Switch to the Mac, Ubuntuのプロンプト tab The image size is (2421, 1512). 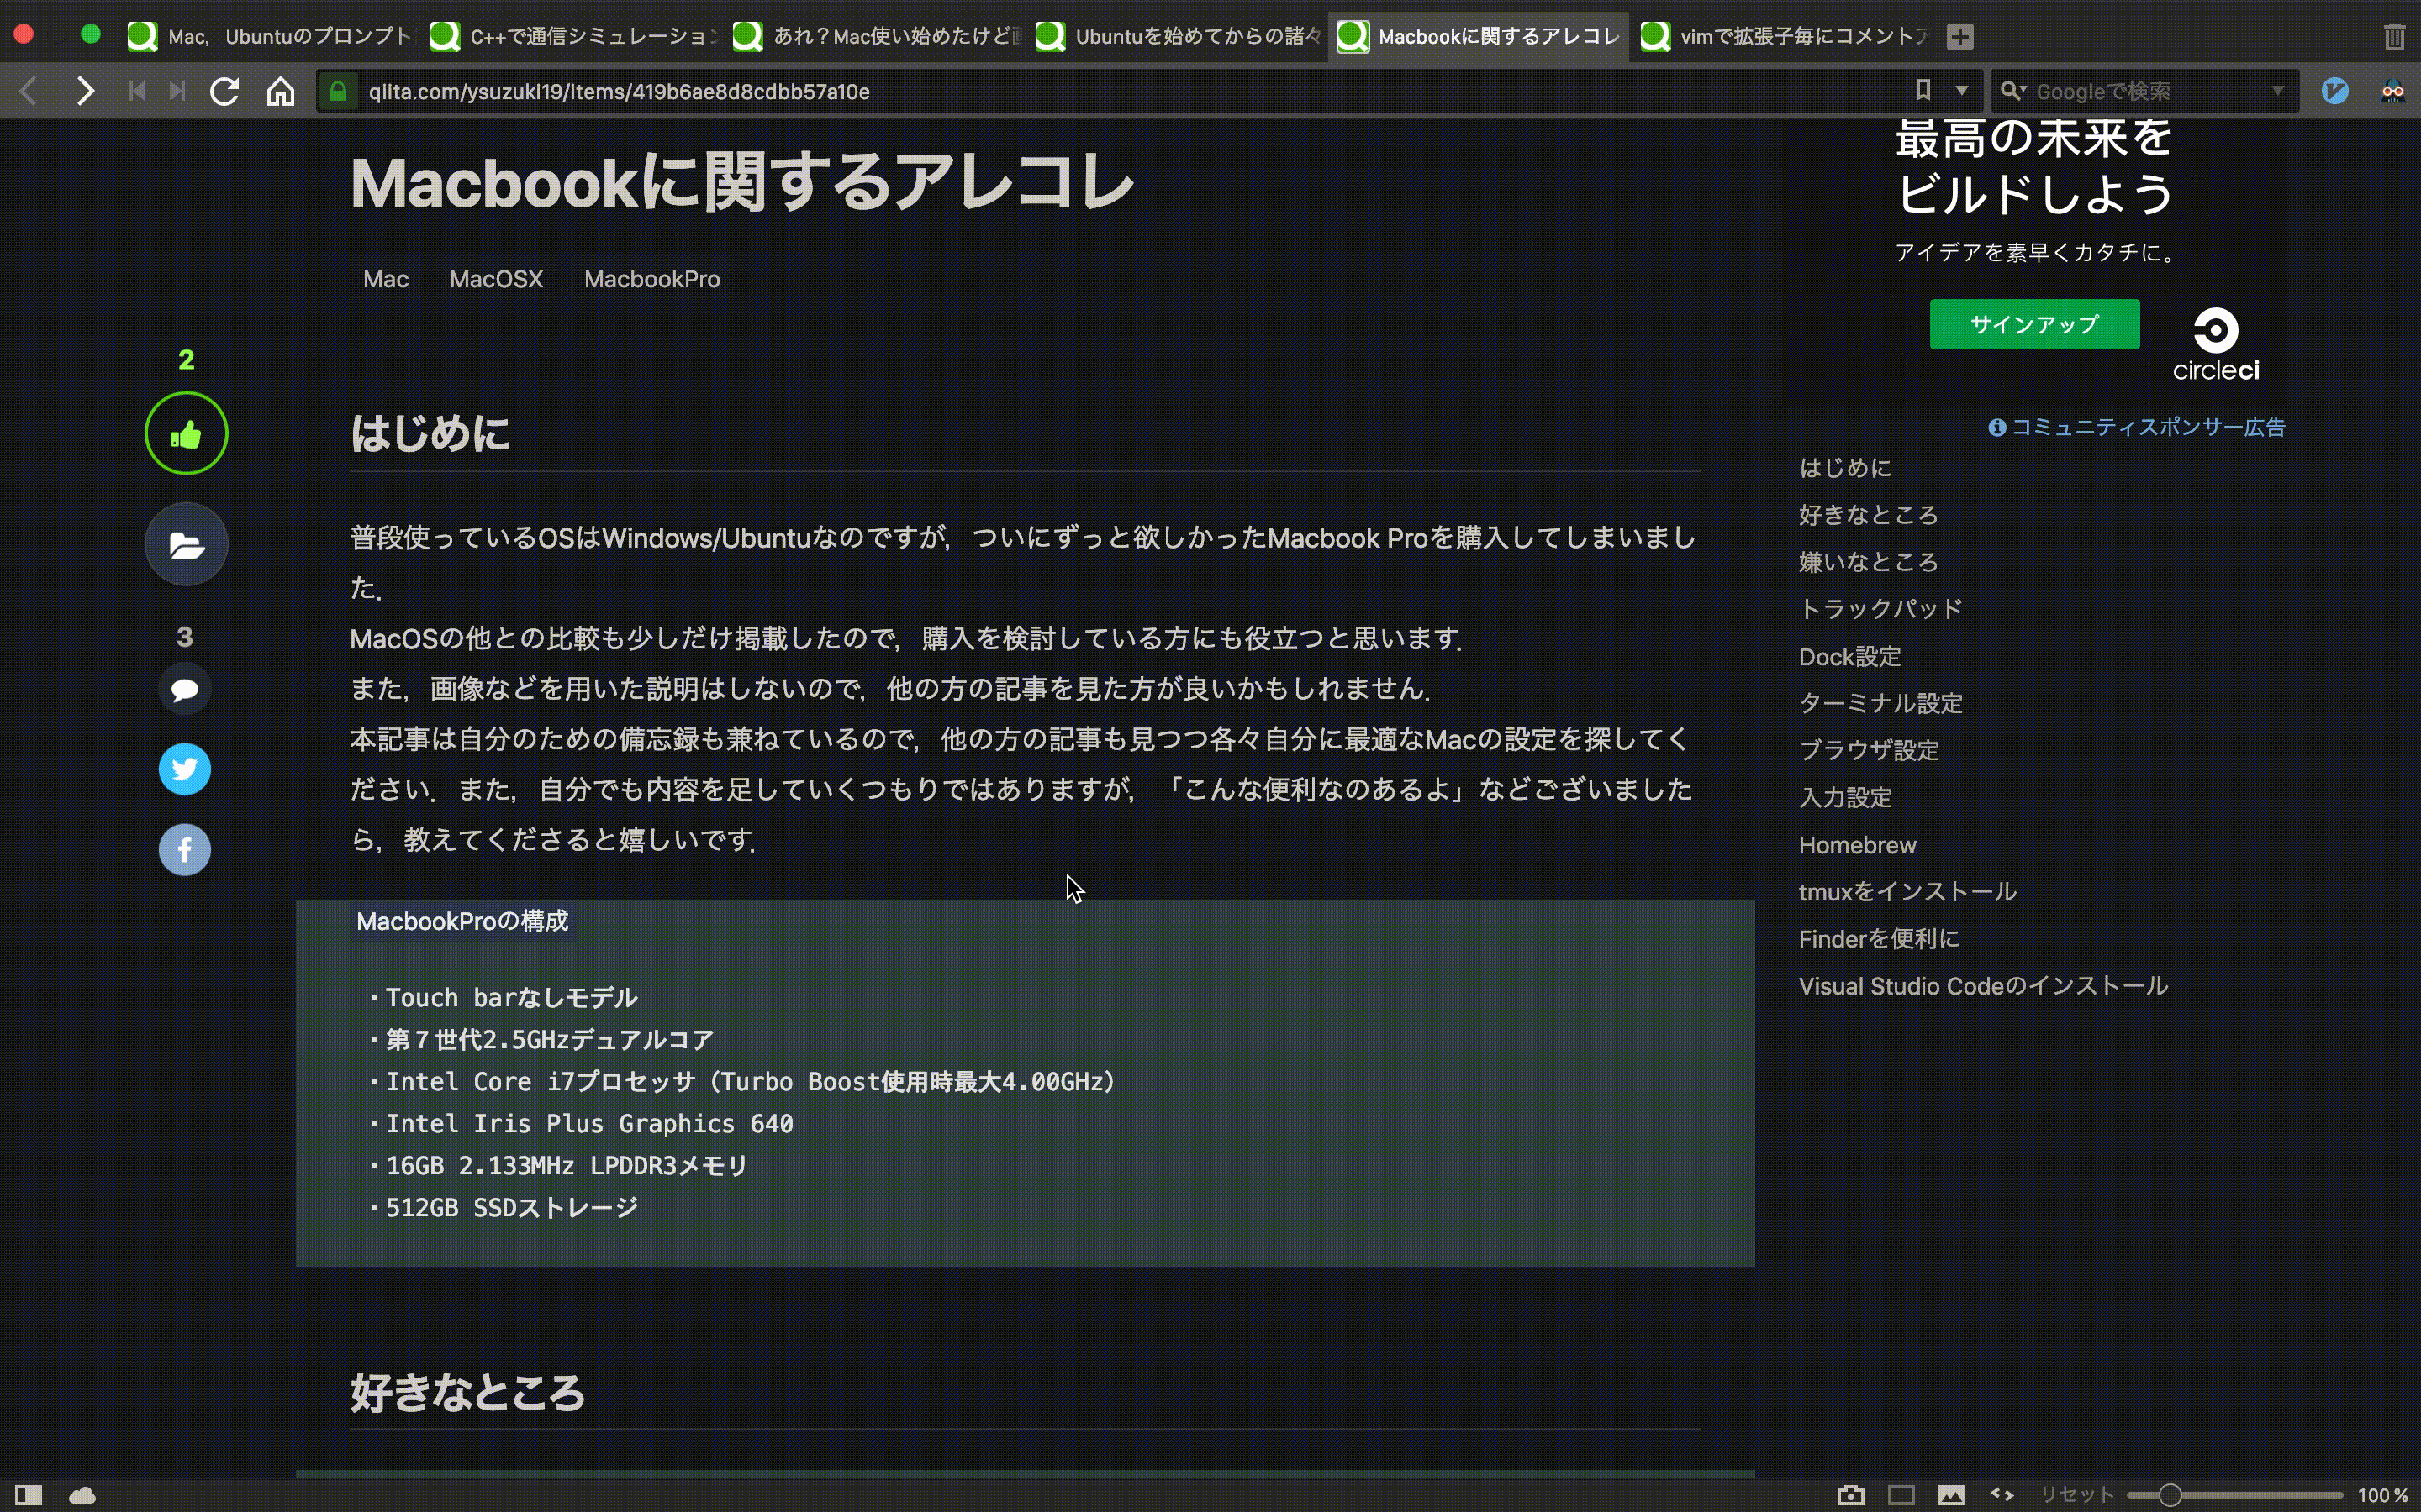[270, 37]
